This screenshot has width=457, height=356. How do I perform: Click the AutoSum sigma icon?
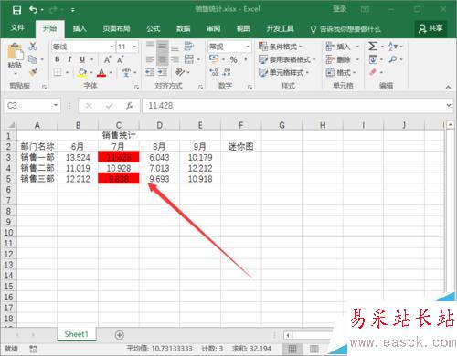[373, 47]
